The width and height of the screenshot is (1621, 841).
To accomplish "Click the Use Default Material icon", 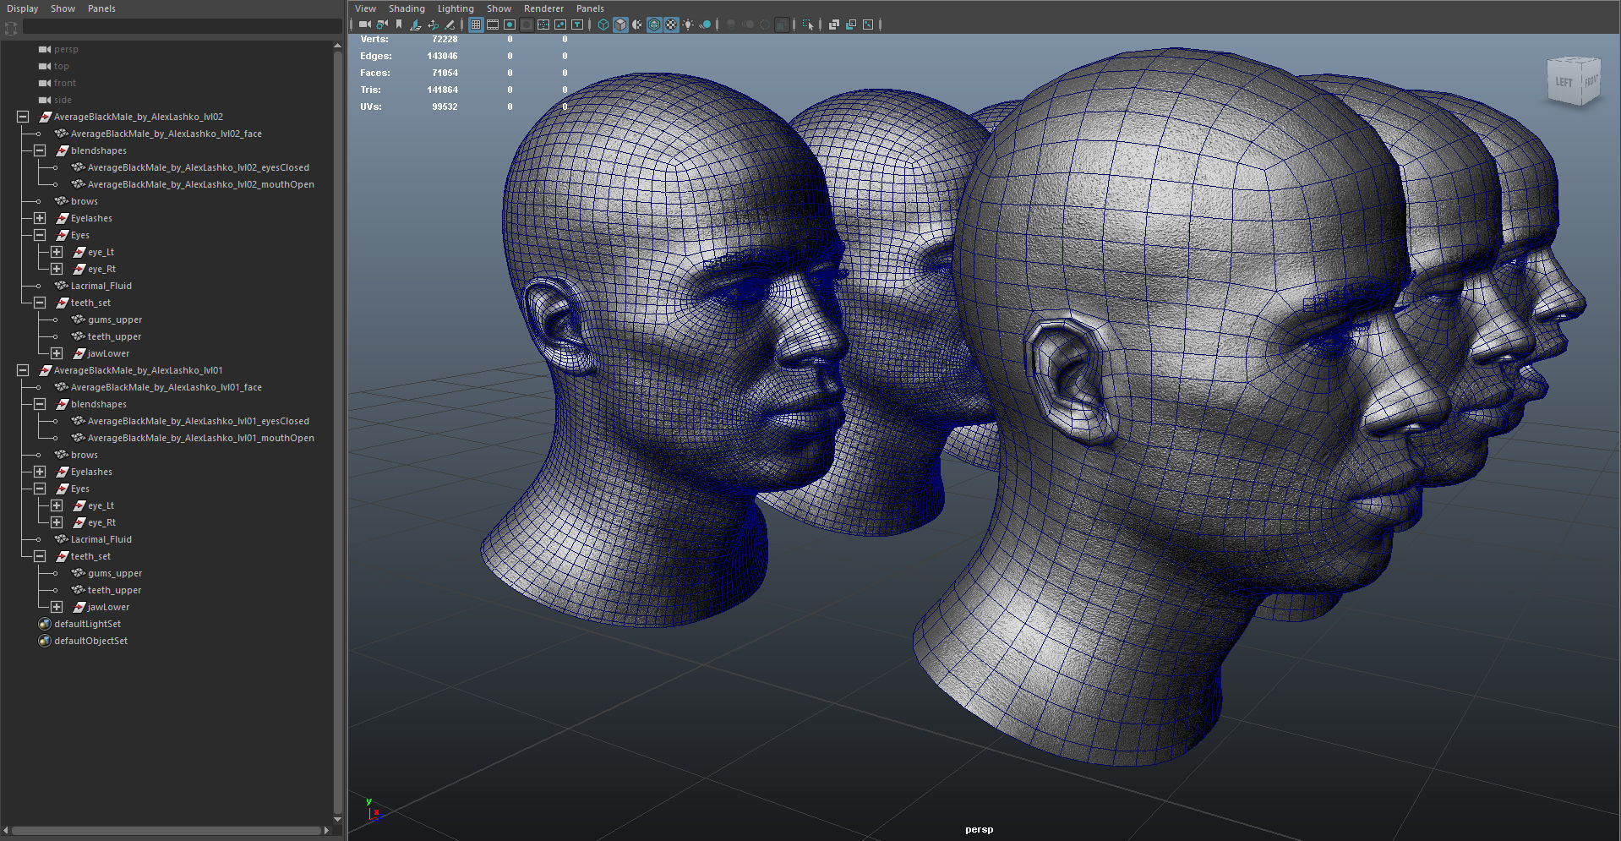I will (x=637, y=25).
